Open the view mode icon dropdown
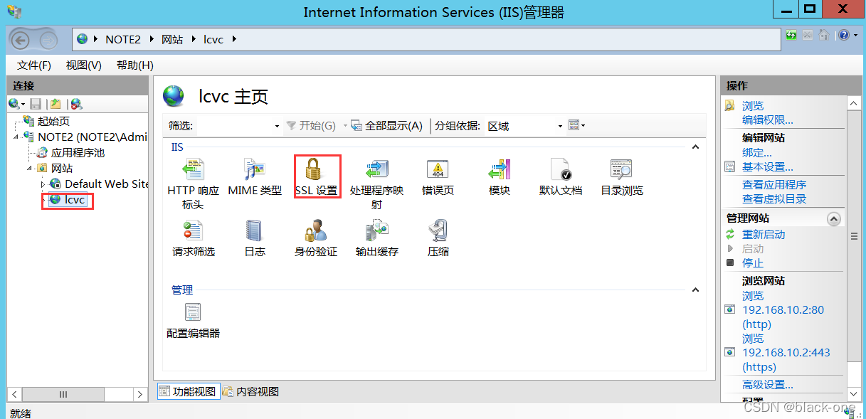Screen dimensions: 866x419 [577, 126]
